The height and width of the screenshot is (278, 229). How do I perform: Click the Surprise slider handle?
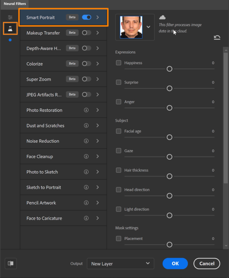tap(169, 88)
